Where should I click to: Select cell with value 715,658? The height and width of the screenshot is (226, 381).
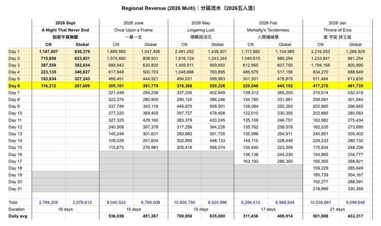(48, 58)
